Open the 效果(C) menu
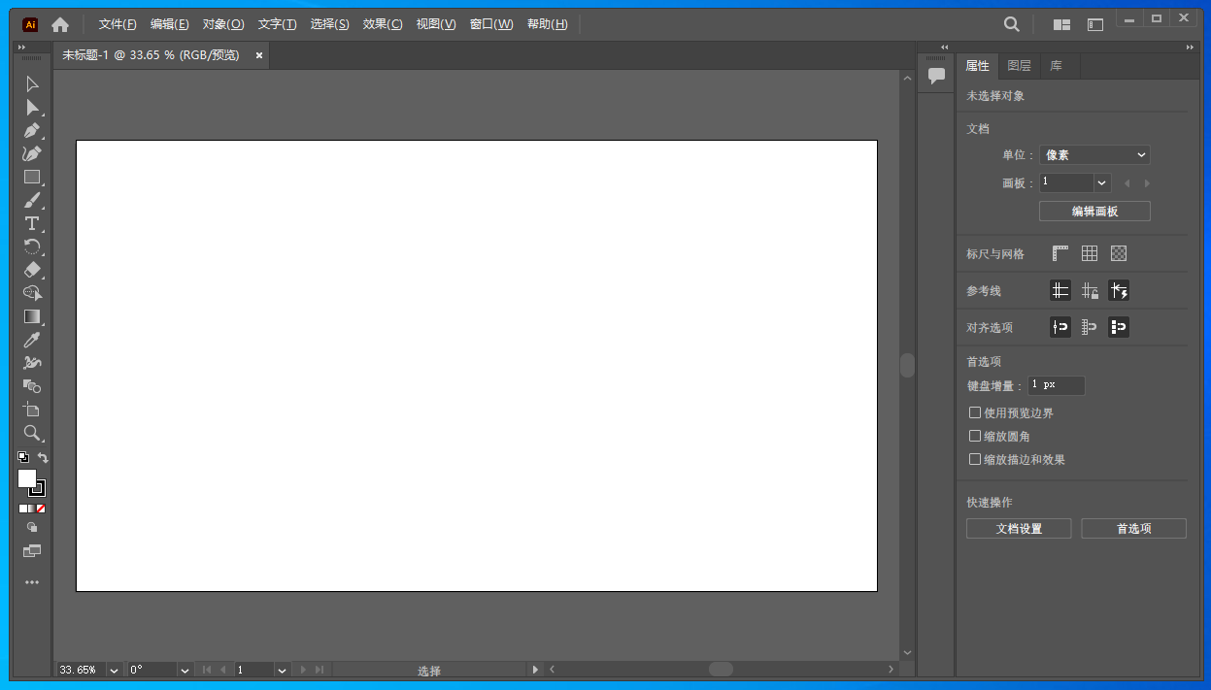 [383, 24]
